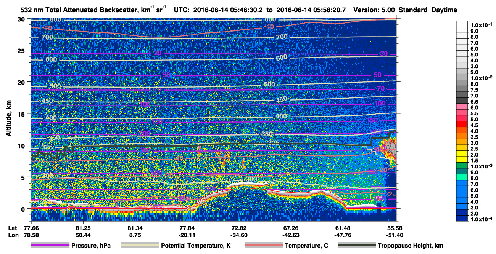Click the 'Temperature, C' legend label
The height and width of the screenshot is (254, 496).
(306, 246)
